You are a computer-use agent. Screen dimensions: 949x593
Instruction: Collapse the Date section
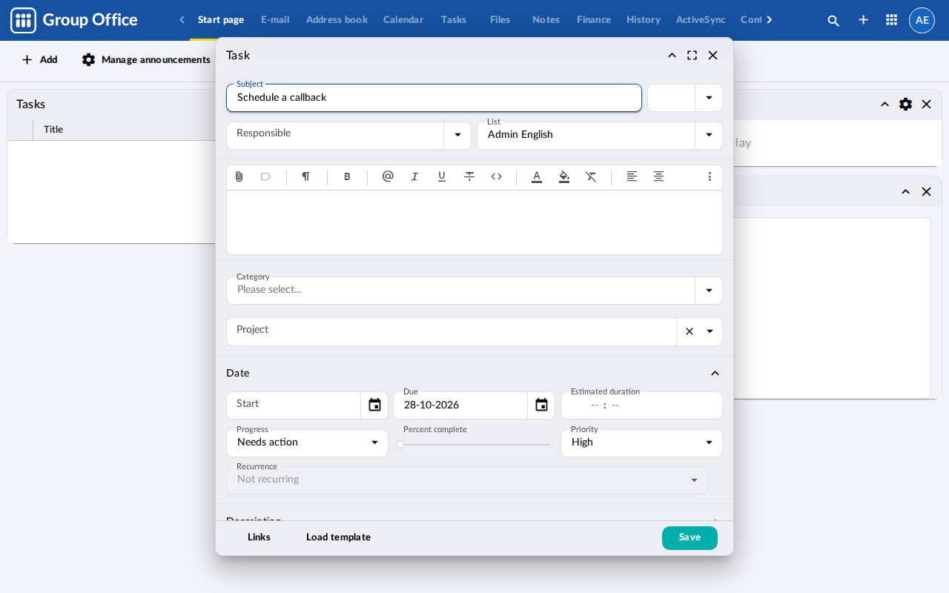pos(715,373)
